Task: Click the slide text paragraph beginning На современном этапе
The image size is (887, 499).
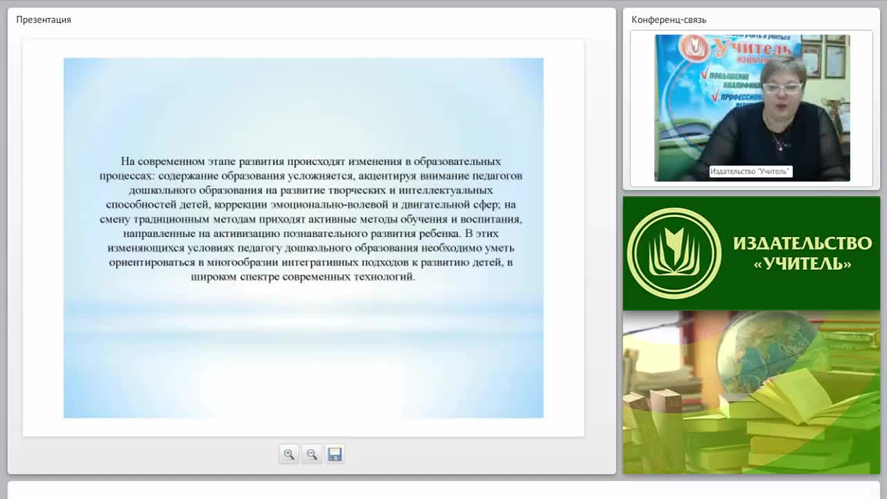Action: tap(310, 219)
